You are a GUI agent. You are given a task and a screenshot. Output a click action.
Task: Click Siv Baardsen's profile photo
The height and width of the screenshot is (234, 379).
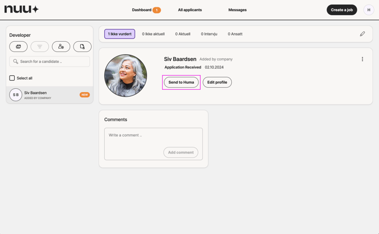pyautogui.click(x=126, y=76)
